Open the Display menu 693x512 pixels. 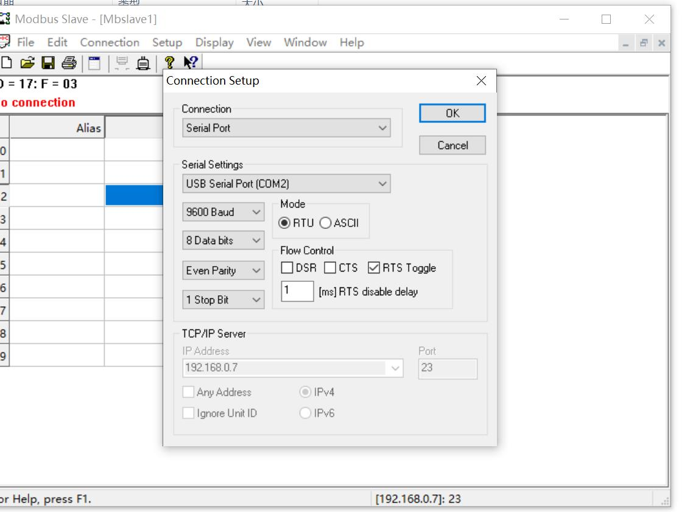[214, 43]
